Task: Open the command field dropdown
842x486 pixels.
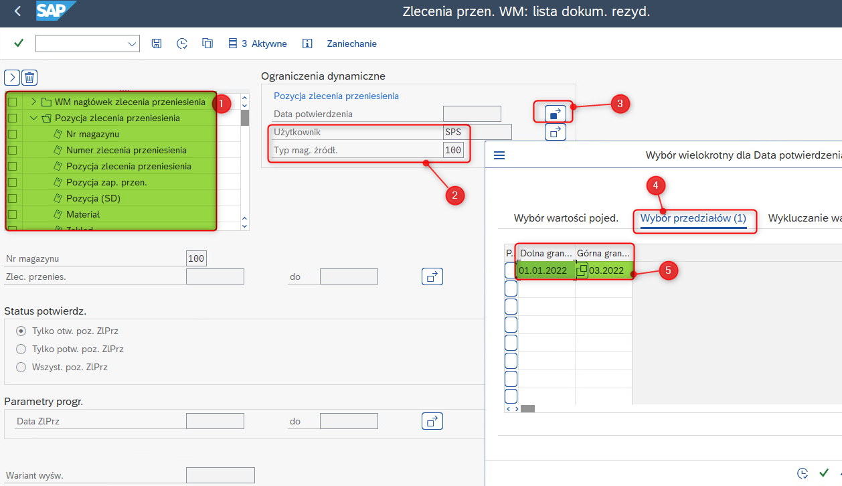Action: (x=131, y=44)
